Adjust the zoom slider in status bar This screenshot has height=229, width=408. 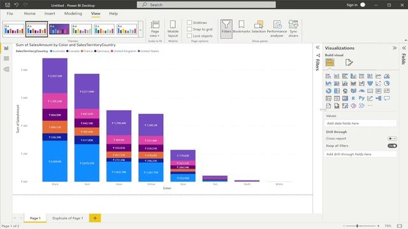click(357, 226)
